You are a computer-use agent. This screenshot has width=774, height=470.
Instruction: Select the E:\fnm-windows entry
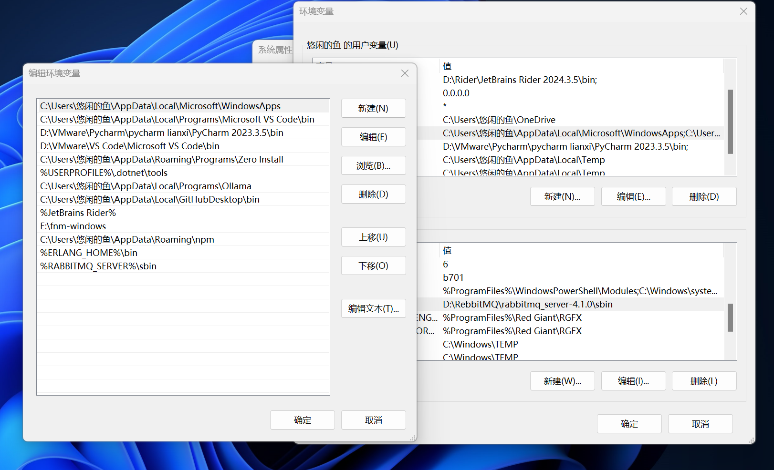183,226
